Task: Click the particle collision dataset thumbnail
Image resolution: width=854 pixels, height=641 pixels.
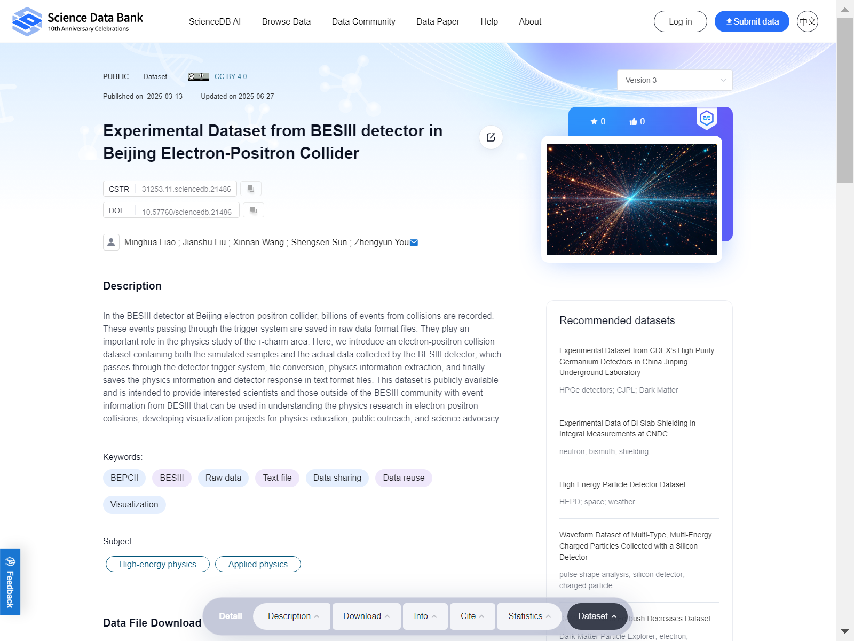Action: tap(631, 199)
